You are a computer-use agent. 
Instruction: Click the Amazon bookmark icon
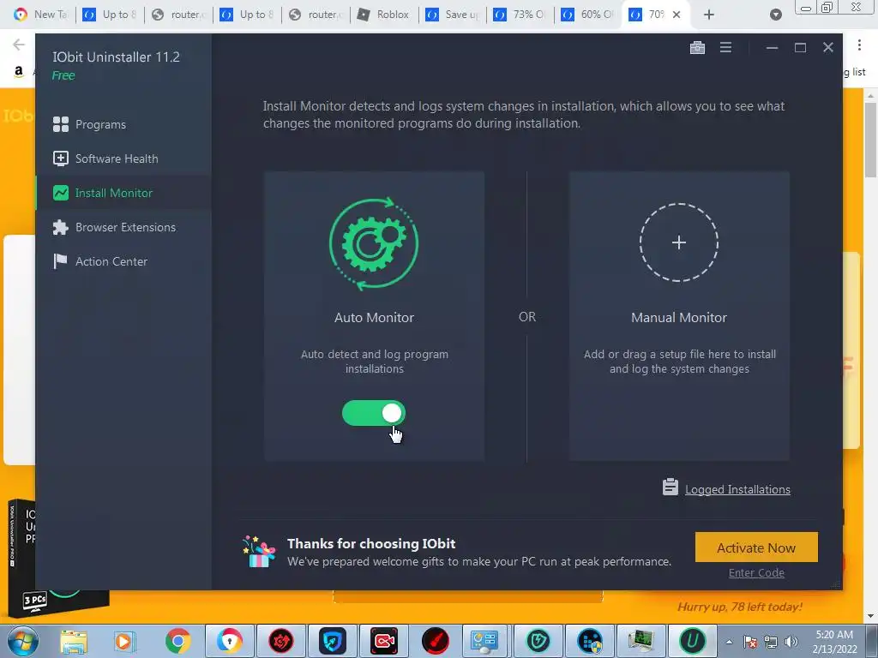click(19, 71)
